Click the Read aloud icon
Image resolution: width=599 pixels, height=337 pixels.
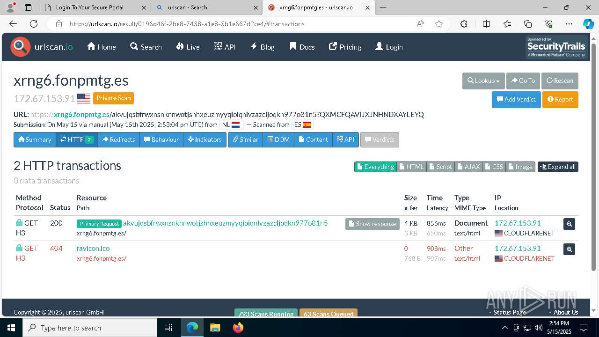pos(420,24)
